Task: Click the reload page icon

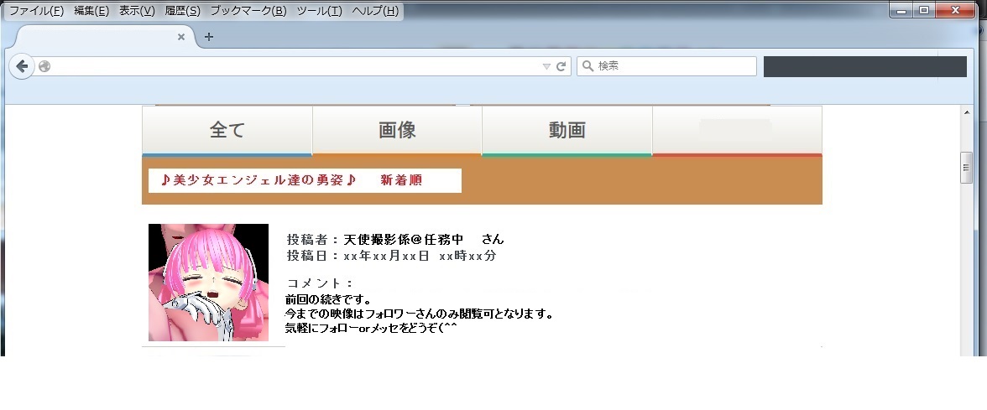Action: [561, 67]
